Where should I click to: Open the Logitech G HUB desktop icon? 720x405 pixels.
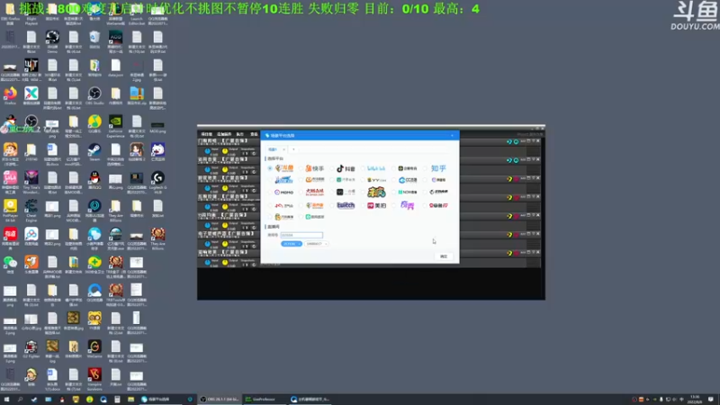pyautogui.click(x=157, y=182)
